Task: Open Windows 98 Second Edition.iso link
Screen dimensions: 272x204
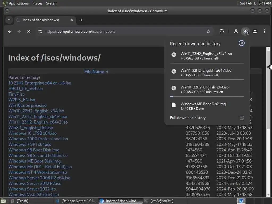Action: pyautogui.click(x=38, y=155)
